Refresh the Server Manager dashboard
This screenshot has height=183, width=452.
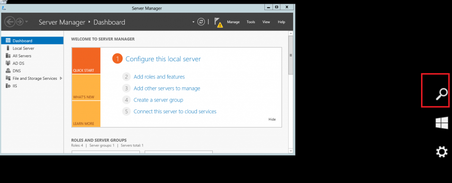coord(201,22)
